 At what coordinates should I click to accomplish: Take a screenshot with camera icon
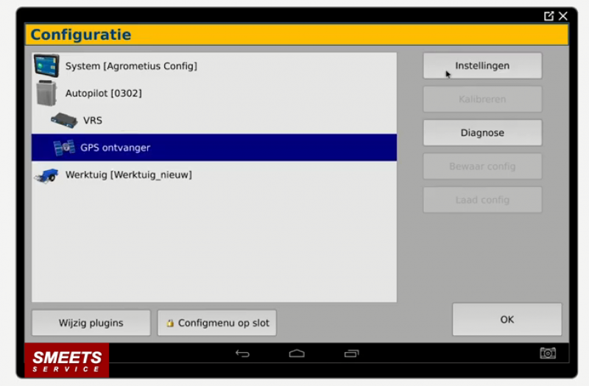(x=548, y=354)
